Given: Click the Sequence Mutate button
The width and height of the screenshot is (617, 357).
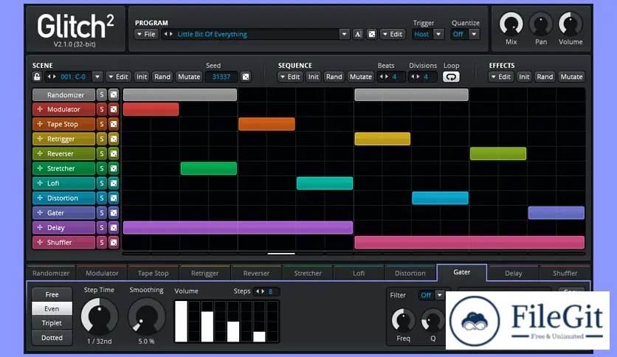Looking at the screenshot, I should click(361, 77).
